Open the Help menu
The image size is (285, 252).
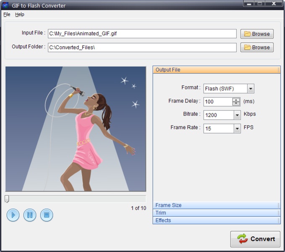(x=20, y=14)
